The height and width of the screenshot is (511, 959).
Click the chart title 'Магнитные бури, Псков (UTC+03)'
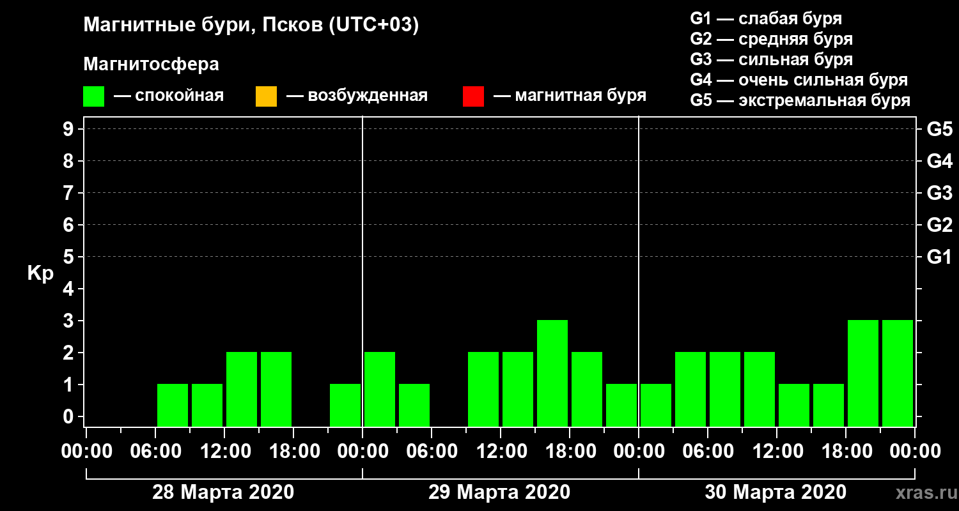coord(251,26)
